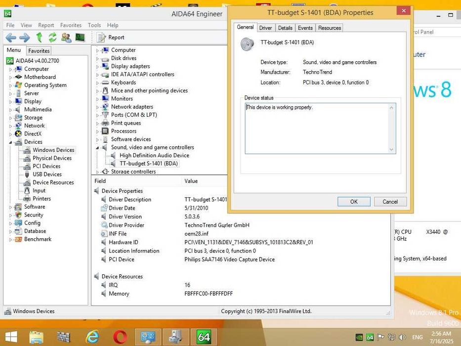Click Cancel in the Properties dialog

390,202
